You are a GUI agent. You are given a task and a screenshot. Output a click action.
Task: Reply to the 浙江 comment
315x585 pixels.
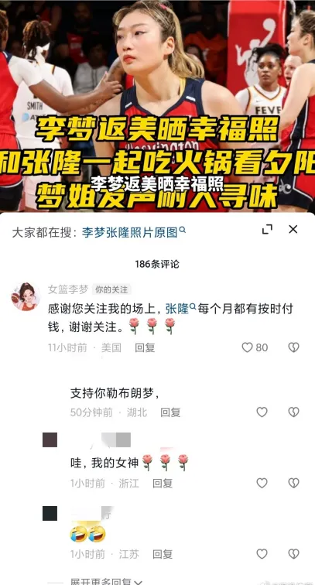pos(163,484)
